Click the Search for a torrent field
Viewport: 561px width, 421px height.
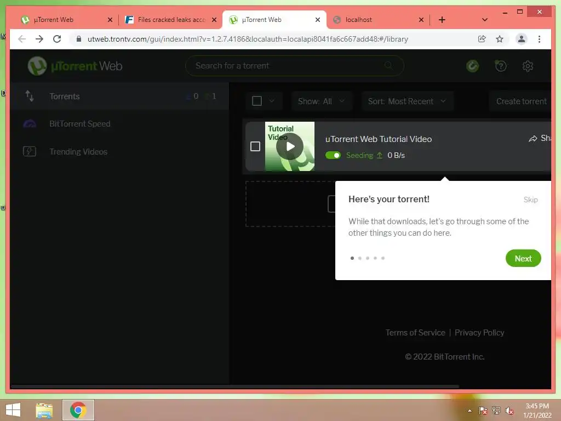[x=294, y=66]
